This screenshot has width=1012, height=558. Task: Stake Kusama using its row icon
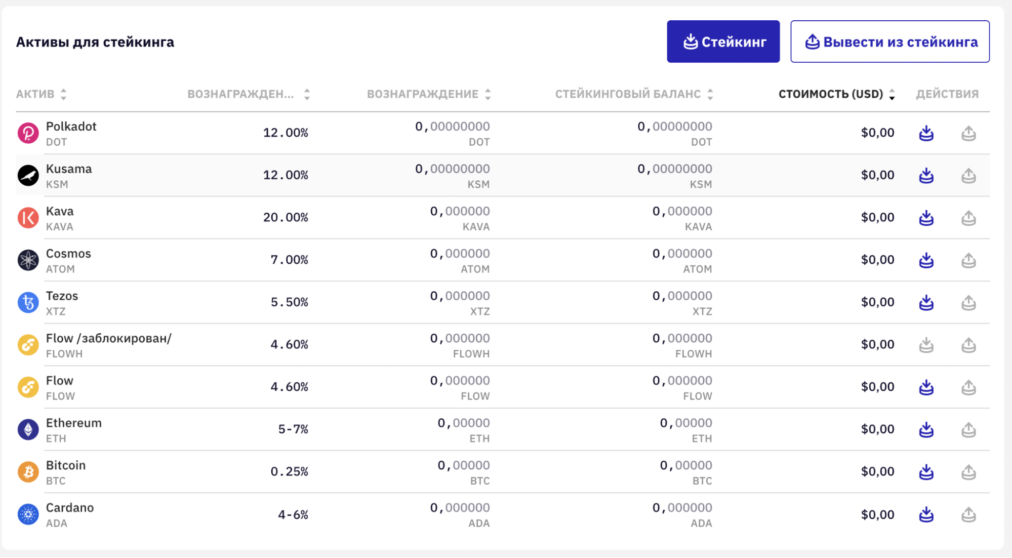(926, 176)
